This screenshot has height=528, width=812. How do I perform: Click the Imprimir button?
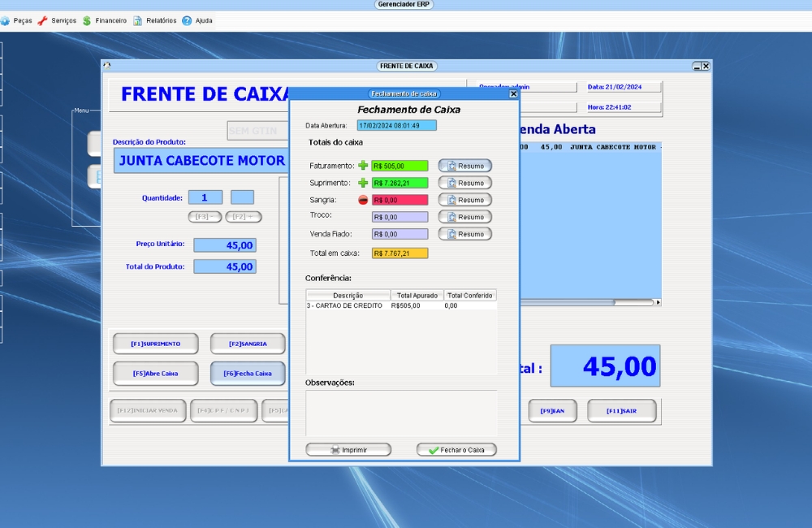click(348, 450)
